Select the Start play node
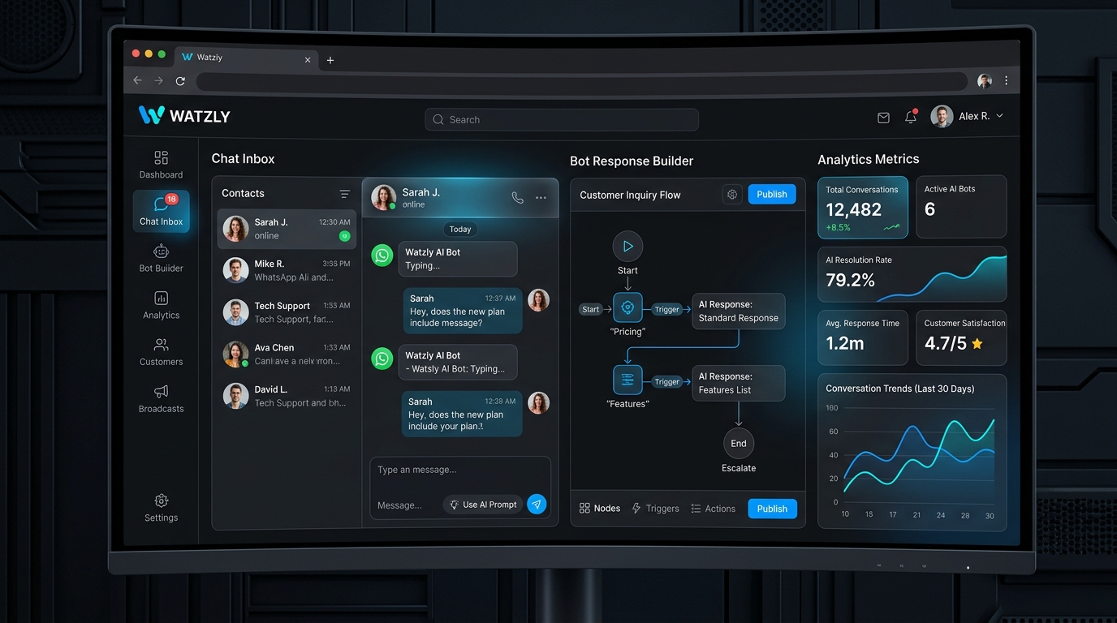Screen dimensions: 1117x623 point(628,246)
